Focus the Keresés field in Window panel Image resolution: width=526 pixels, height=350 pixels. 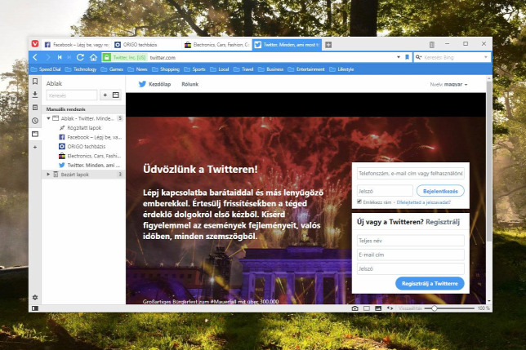(x=72, y=95)
